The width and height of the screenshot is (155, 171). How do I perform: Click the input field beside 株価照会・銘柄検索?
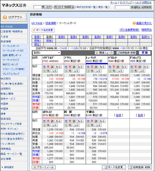click(x=122, y=7)
